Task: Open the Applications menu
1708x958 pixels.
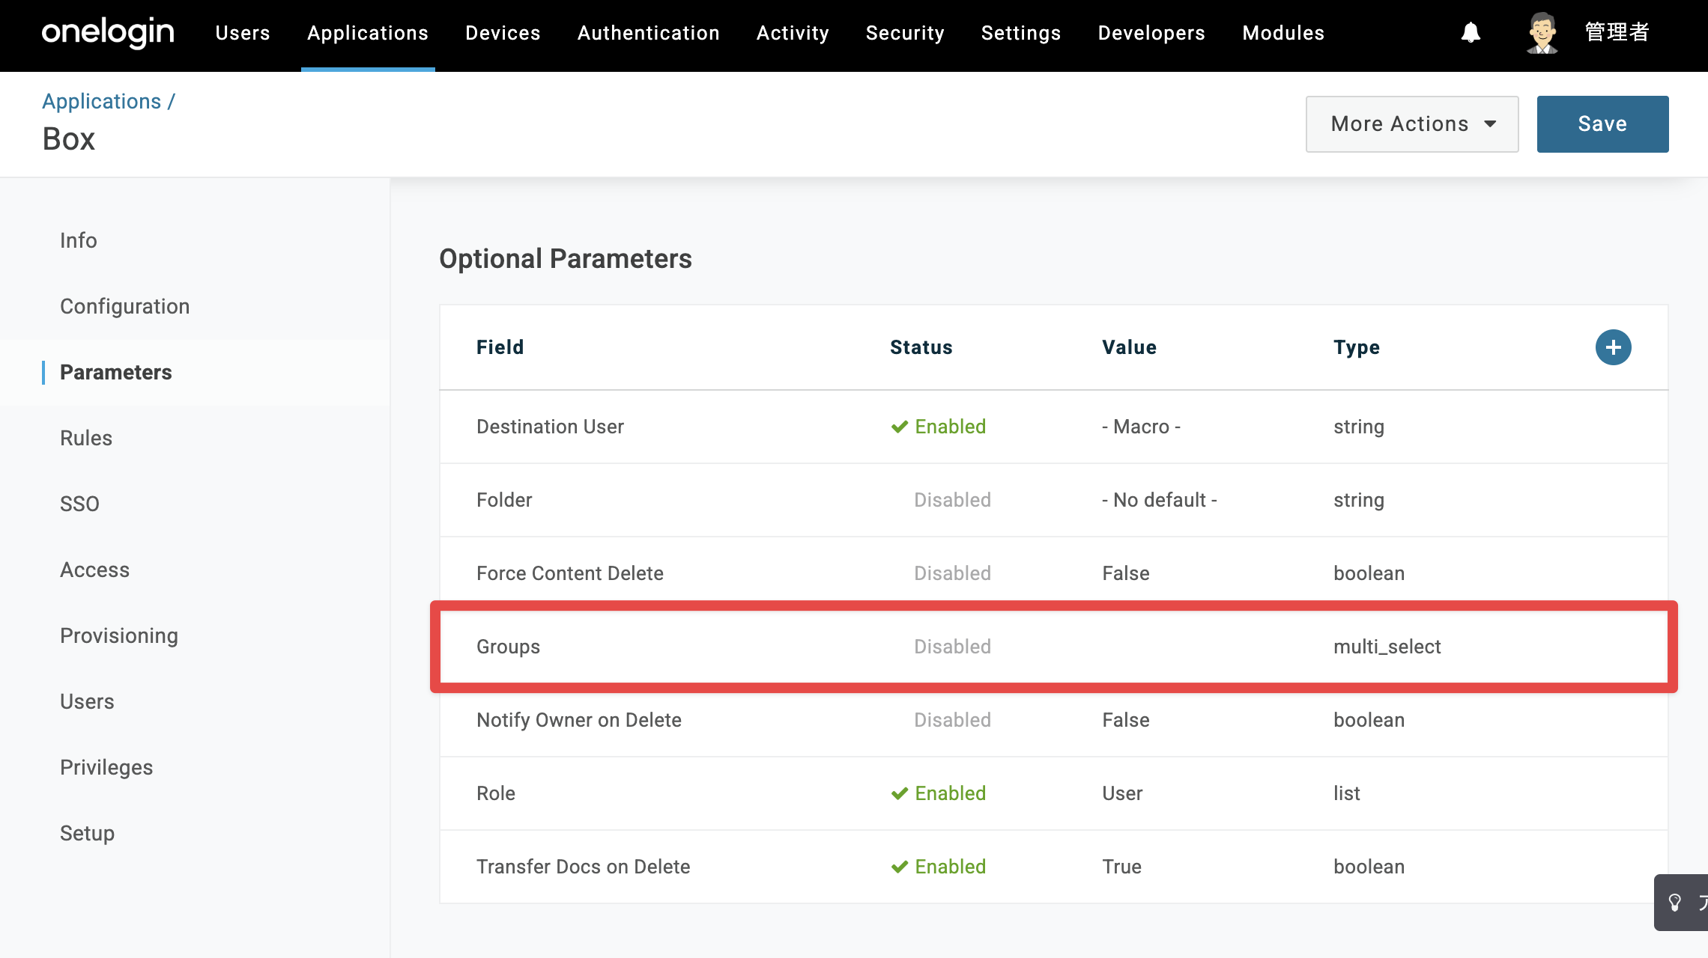Action: (x=368, y=33)
